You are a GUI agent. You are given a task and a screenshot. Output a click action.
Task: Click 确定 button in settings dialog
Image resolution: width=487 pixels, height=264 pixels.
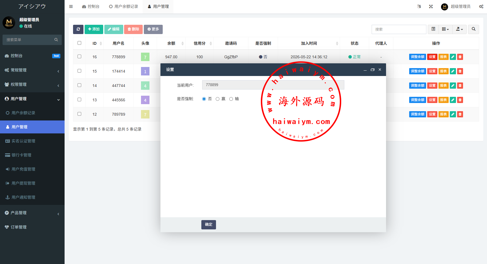tap(209, 225)
